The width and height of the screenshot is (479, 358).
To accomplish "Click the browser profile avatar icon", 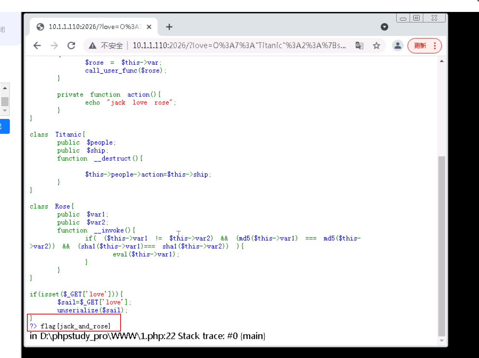I will click(x=398, y=44).
